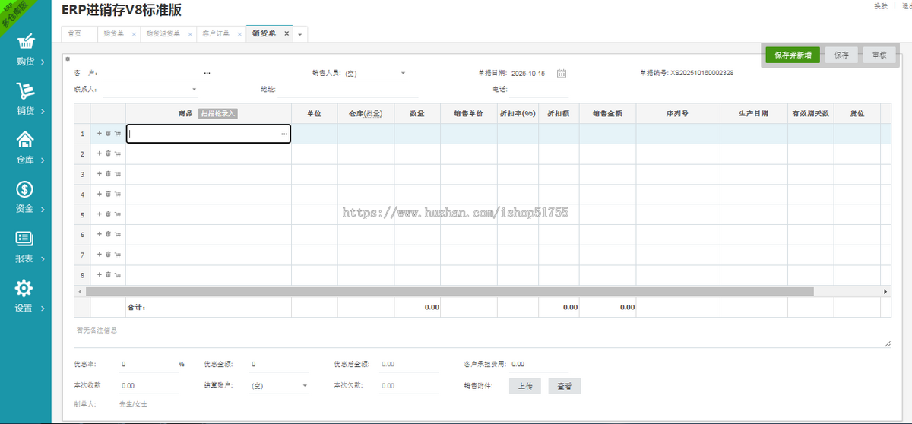Viewport: 912px width, 424px height.
Task: Add a line using plus icon in row 1
Action: (x=99, y=134)
